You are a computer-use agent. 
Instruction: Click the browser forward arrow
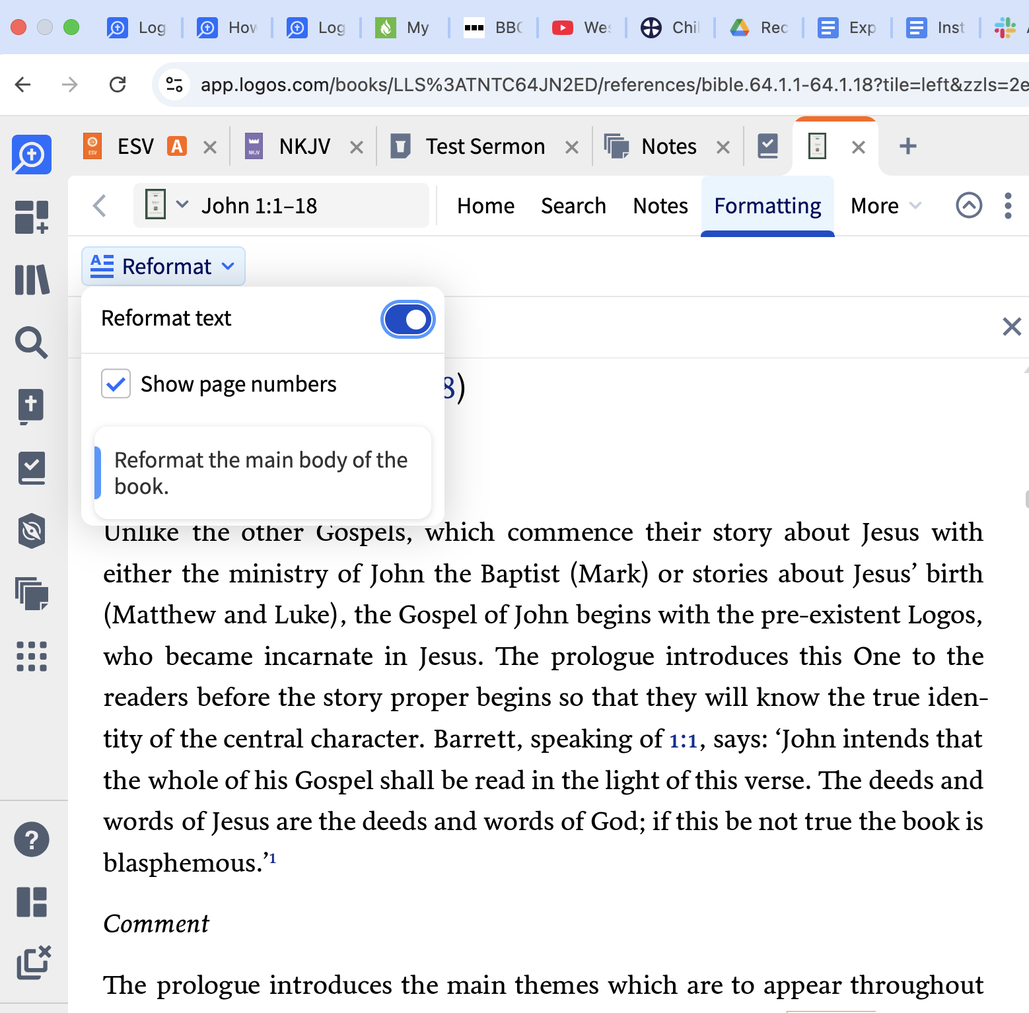pos(69,85)
